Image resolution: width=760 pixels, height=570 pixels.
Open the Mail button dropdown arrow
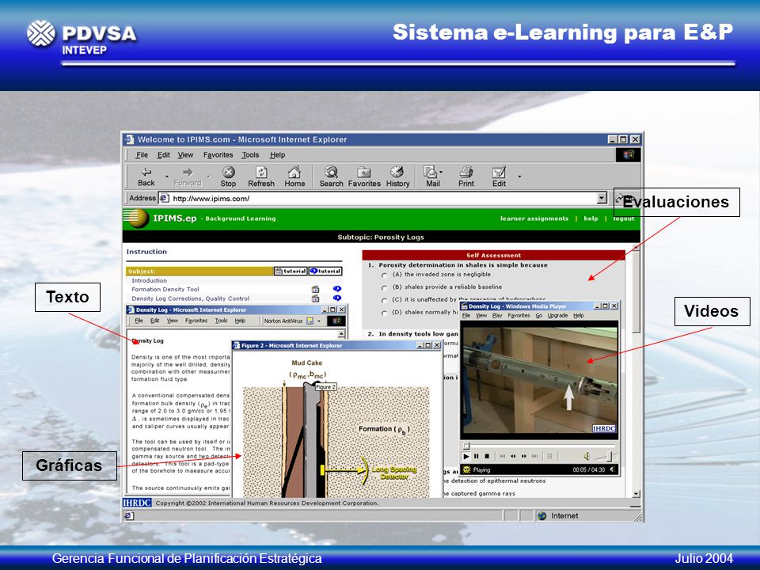pos(441,172)
